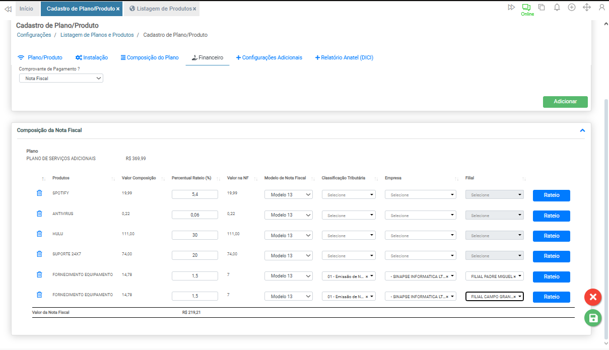This screenshot has height=350, width=609.
Task: Open Comprovante de Pagamento dropdown
Action: pyautogui.click(x=61, y=78)
